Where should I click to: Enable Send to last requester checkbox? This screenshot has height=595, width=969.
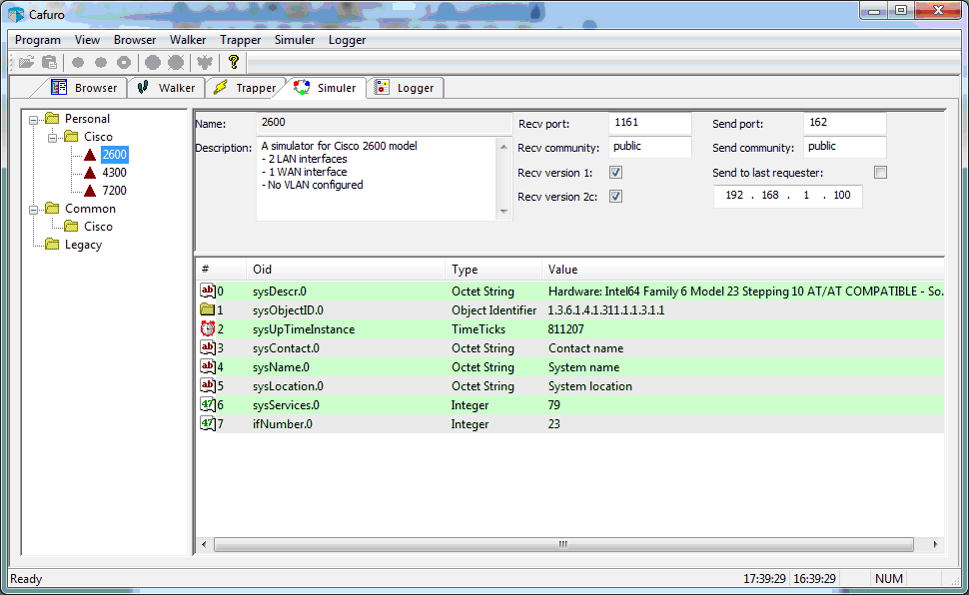(x=880, y=173)
